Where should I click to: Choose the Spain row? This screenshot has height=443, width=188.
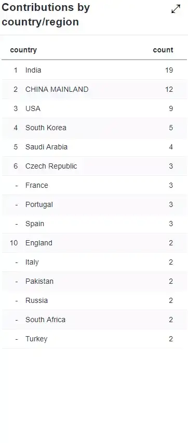tap(94, 224)
